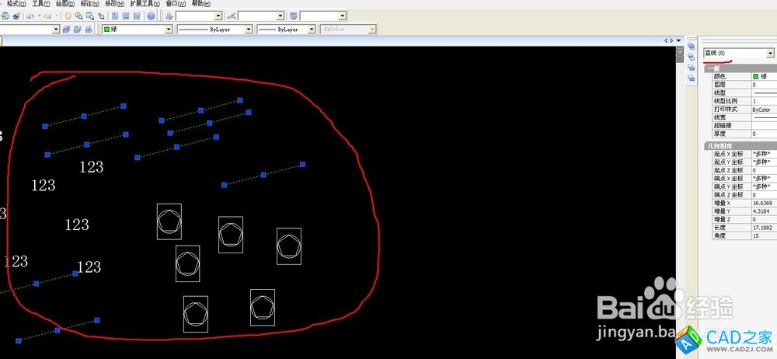Click the Table Style icon

click(294, 16)
